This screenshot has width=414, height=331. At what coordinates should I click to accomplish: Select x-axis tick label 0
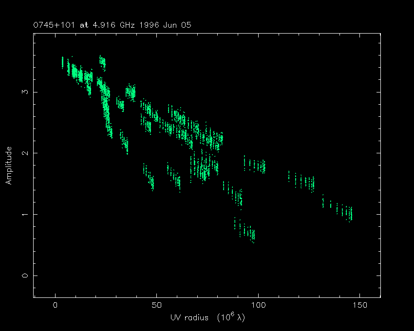[x=56, y=305]
